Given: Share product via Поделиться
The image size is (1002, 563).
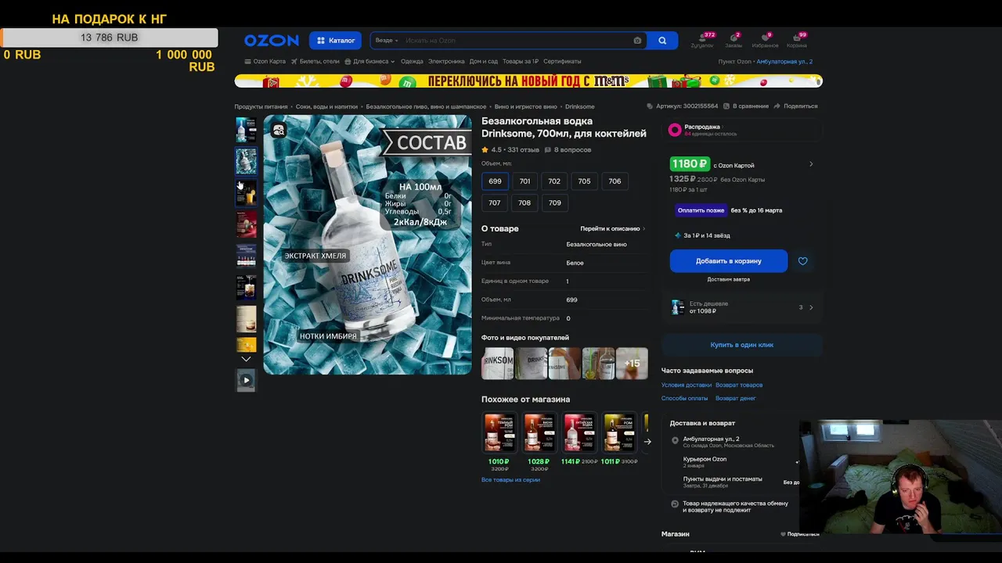Looking at the screenshot, I should (795, 106).
